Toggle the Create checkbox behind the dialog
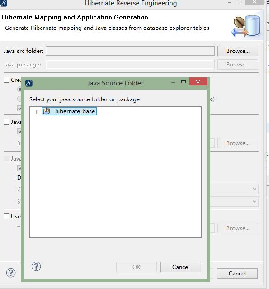Viewport: 269px width, 289px height. pos(7,80)
